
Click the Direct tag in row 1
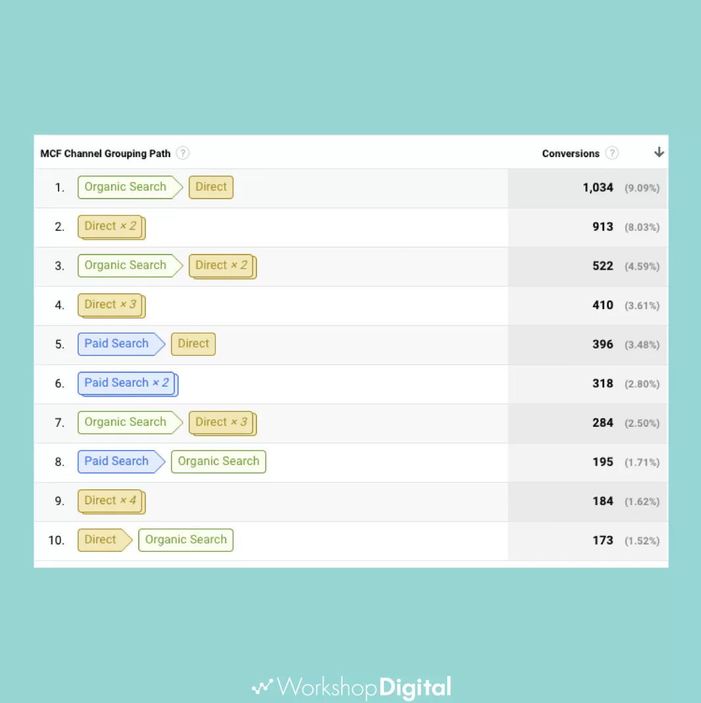coord(211,187)
